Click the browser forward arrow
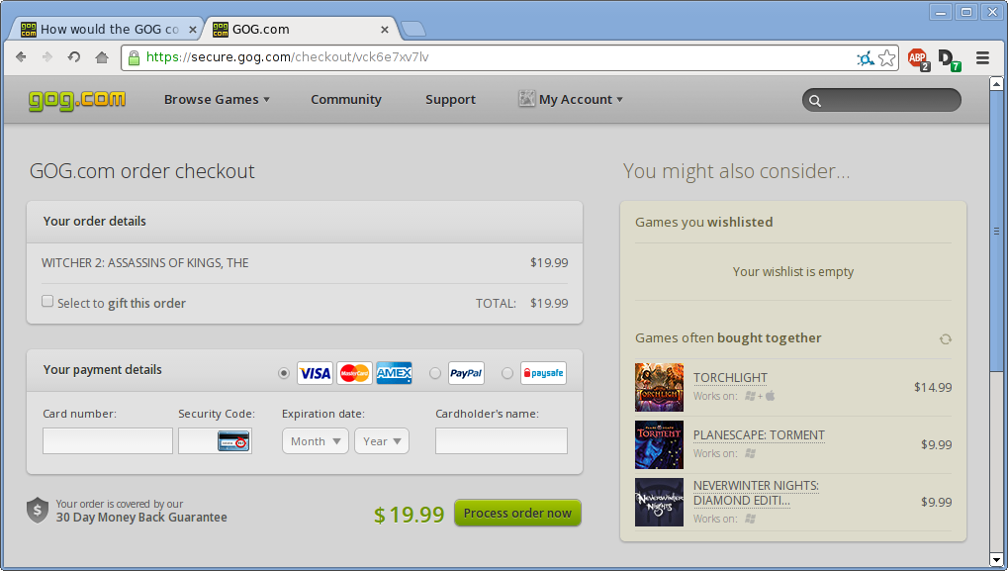Screen dimensions: 1008x571 [x=47, y=57]
